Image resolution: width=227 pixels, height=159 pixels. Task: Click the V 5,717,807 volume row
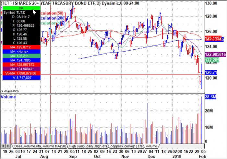pyautogui.click(x=21, y=78)
